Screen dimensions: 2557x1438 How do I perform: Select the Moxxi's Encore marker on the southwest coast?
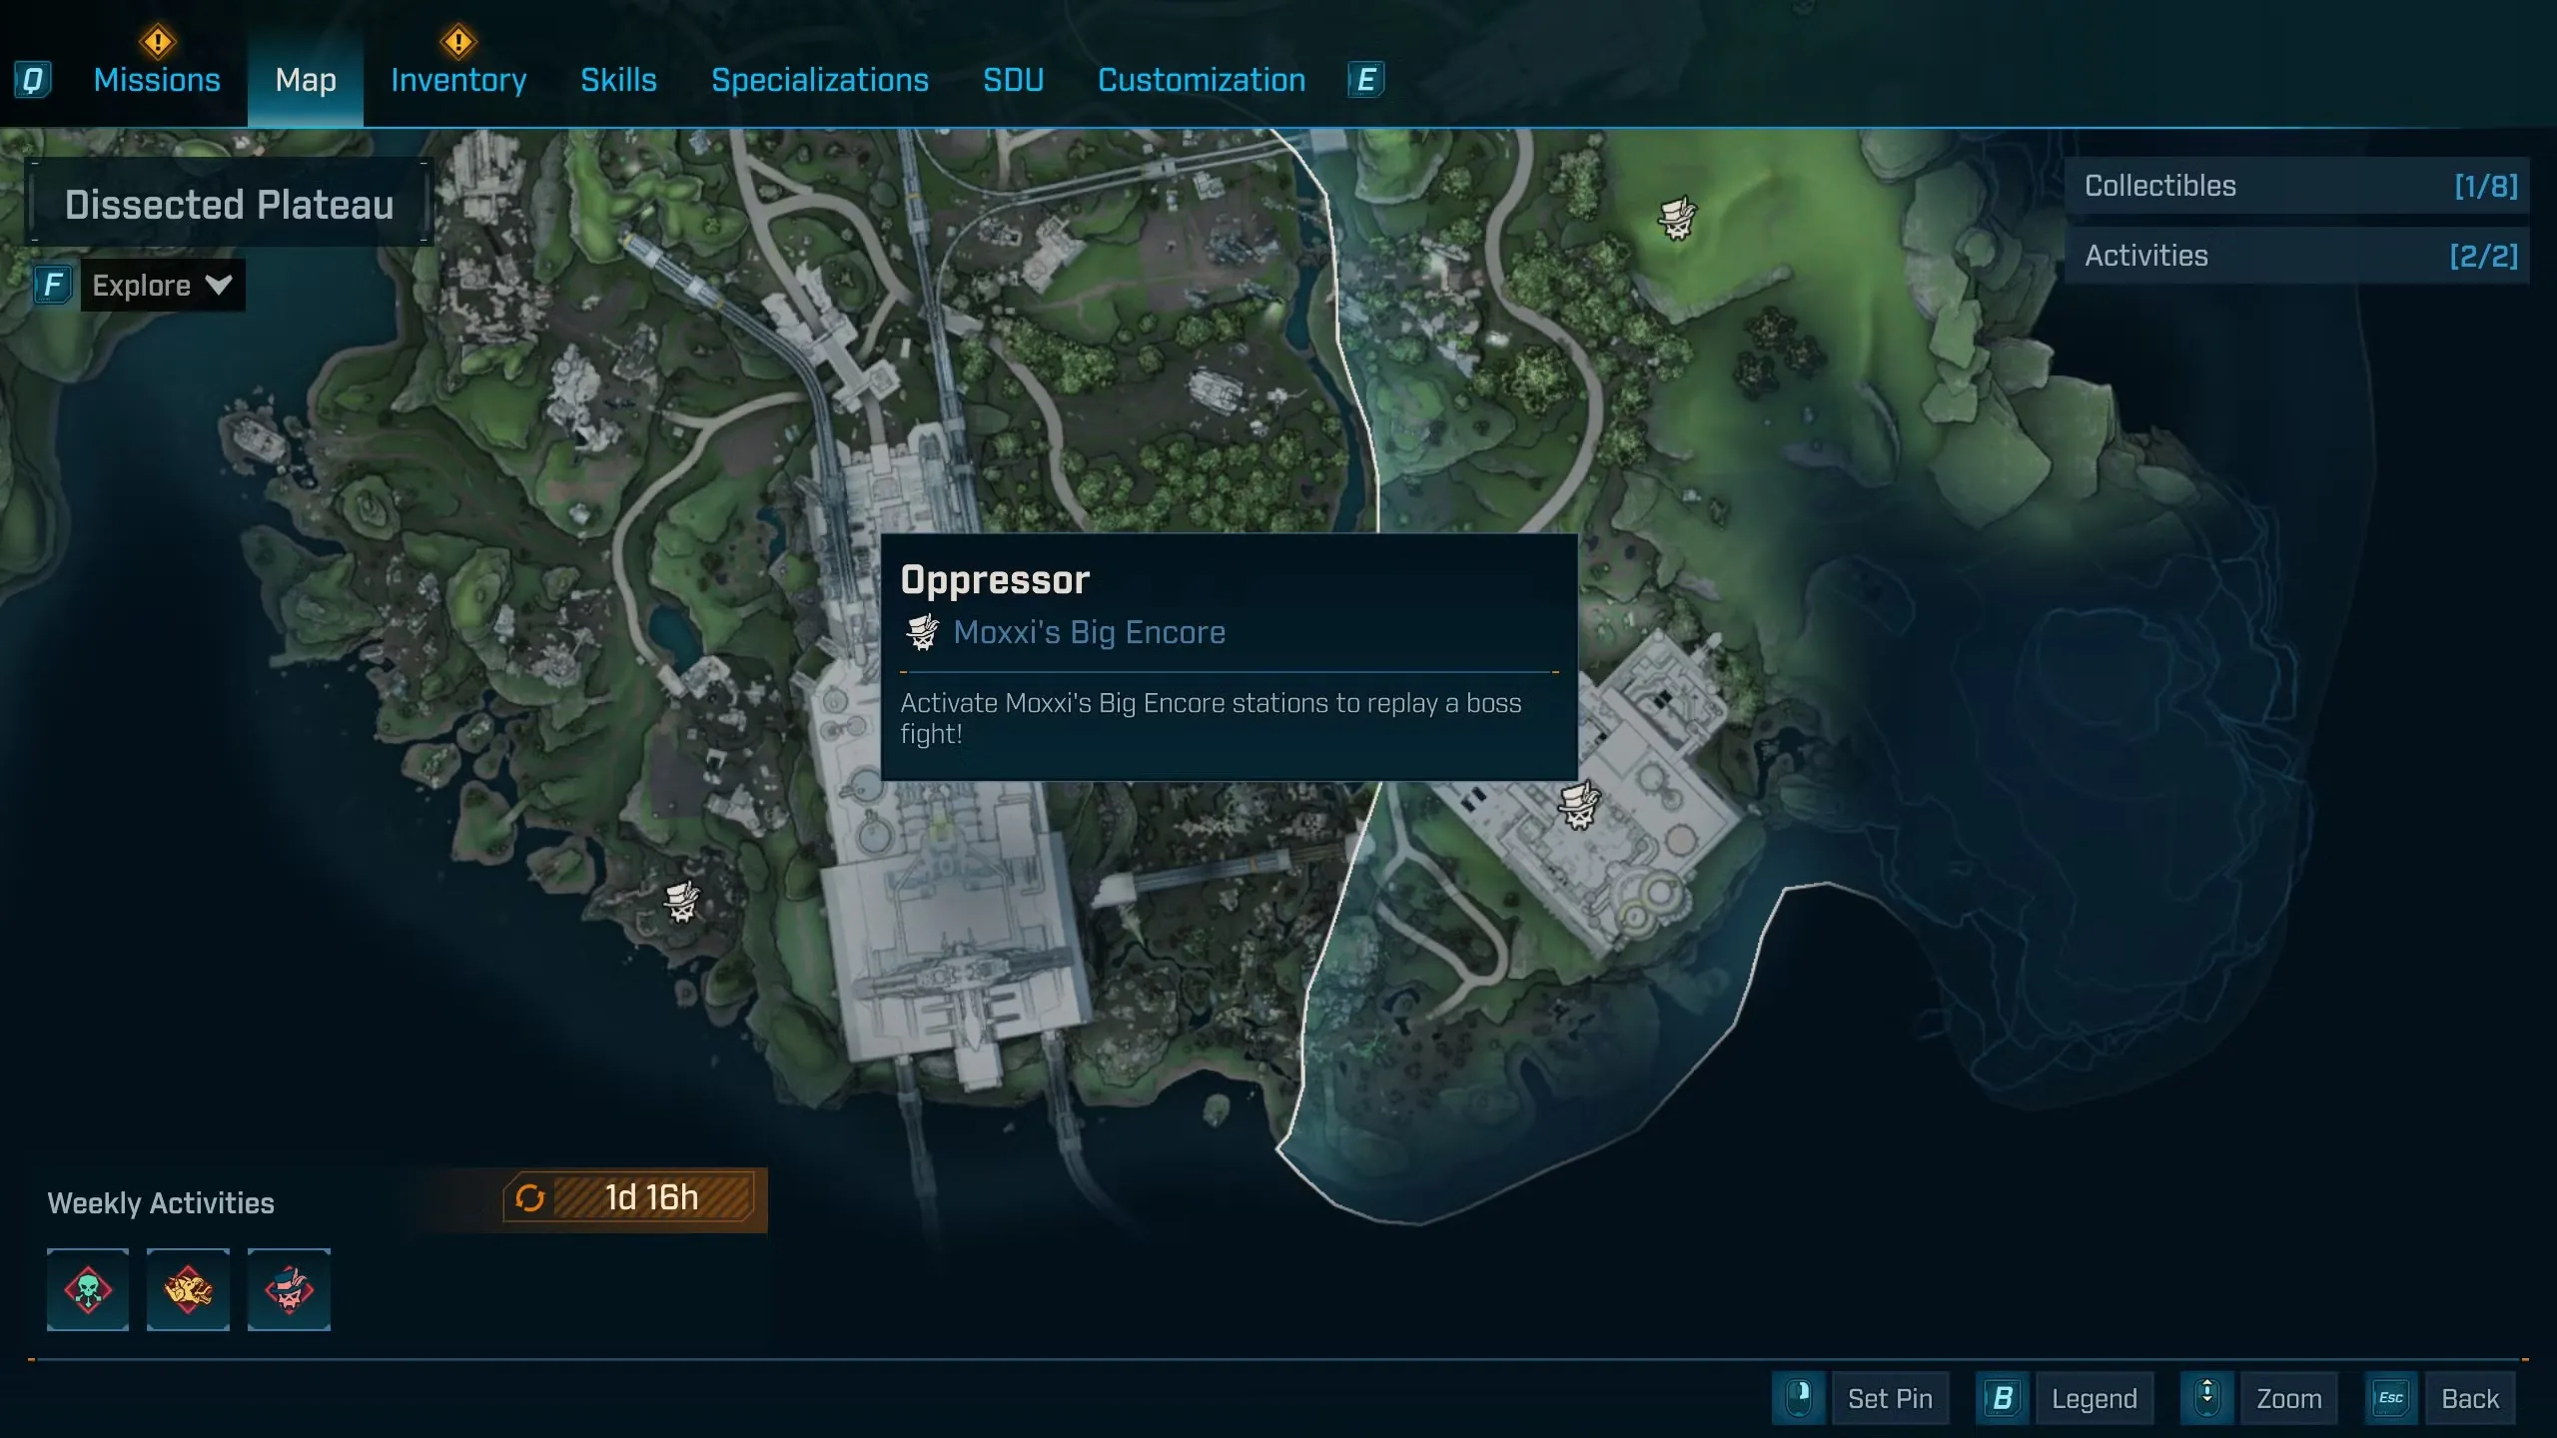tap(682, 903)
